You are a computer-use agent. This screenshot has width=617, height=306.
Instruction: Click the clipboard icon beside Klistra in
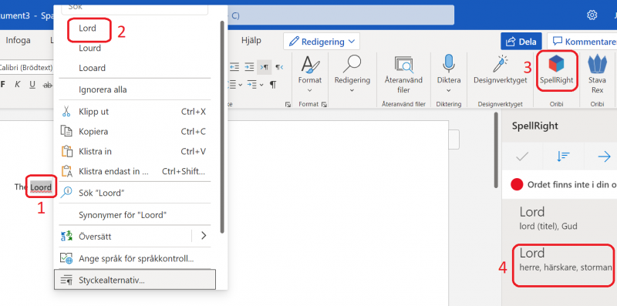coord(66,151)
